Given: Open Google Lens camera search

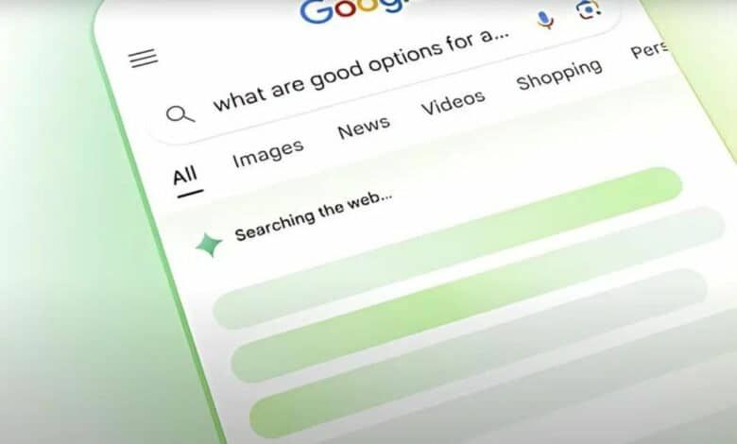Looking at the screenshot, I should coord(588,9).
